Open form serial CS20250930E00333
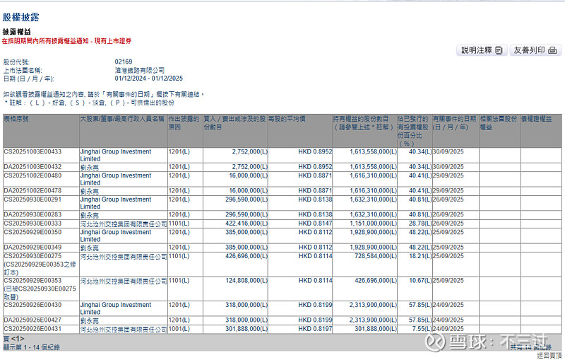Viewport: 565px width, 360px height. click(x=32, y=223)
